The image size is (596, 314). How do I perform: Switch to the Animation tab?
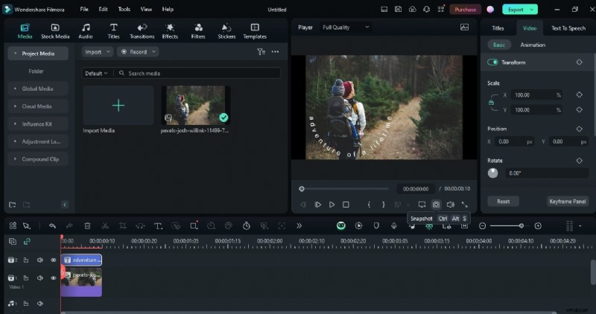click(533, 45)
